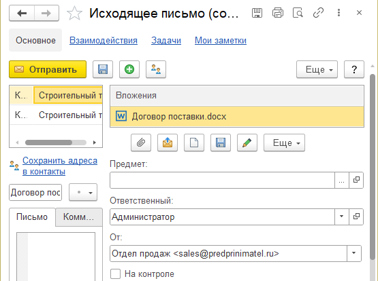Close the letter form with X

point(359,13)
